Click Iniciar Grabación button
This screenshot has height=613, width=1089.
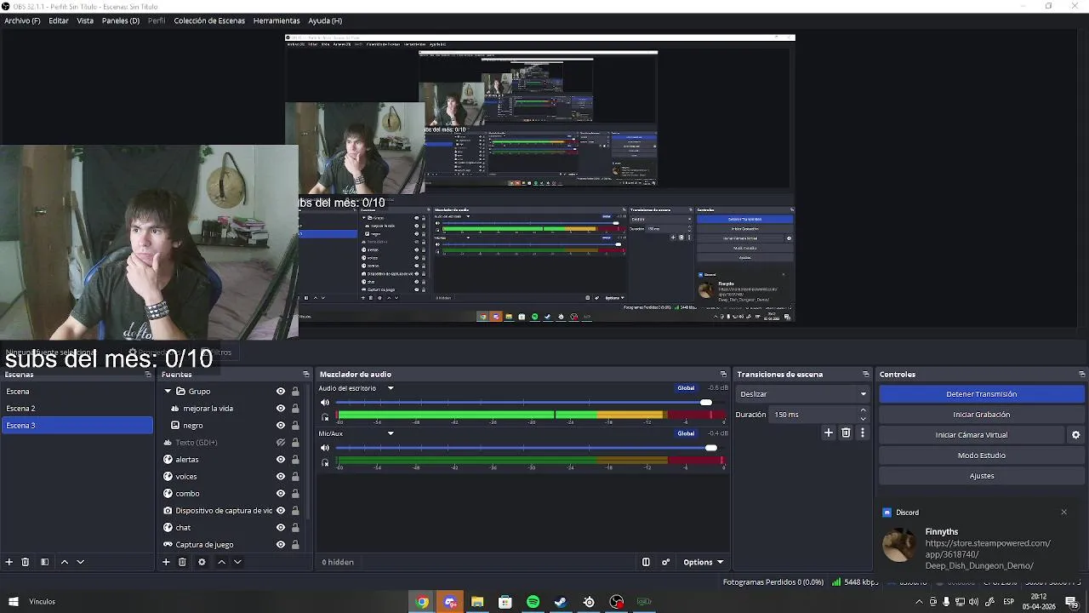pyautogui.click(x=982, y=415)
